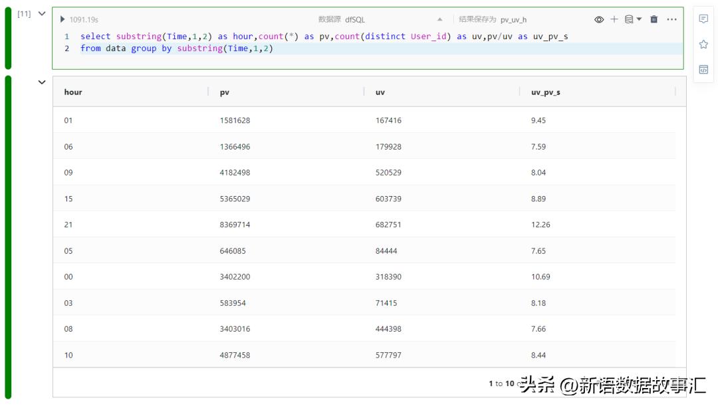Sort table by the hour column header
The width and height of the screenshot is (718, 406).
click(73, 92)
